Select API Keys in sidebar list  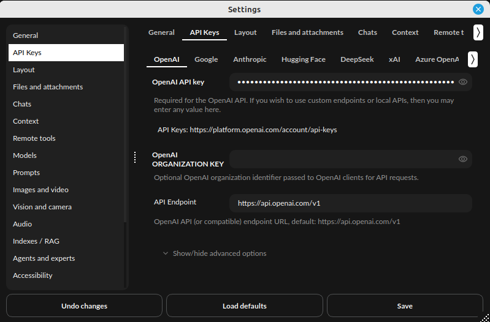point(66,53)
